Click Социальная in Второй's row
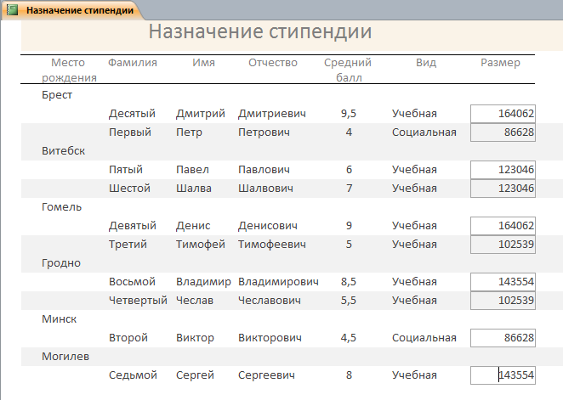Viewport: 563px width, 400px height. [424, 338]
